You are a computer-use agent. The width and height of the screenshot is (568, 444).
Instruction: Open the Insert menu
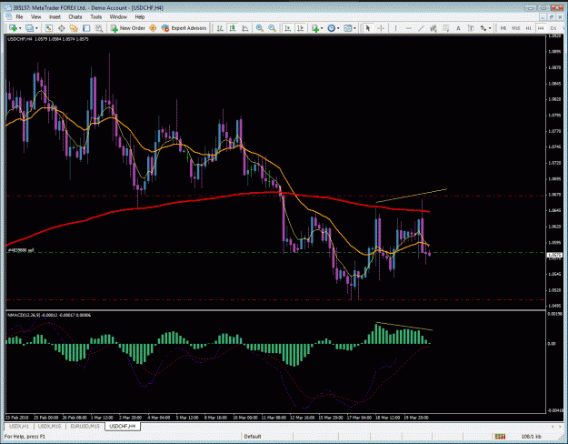tap(55, 16)
